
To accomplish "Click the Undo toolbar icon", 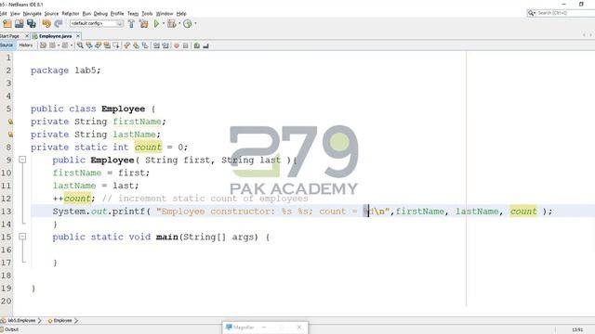I will click(x=46, y=23).
